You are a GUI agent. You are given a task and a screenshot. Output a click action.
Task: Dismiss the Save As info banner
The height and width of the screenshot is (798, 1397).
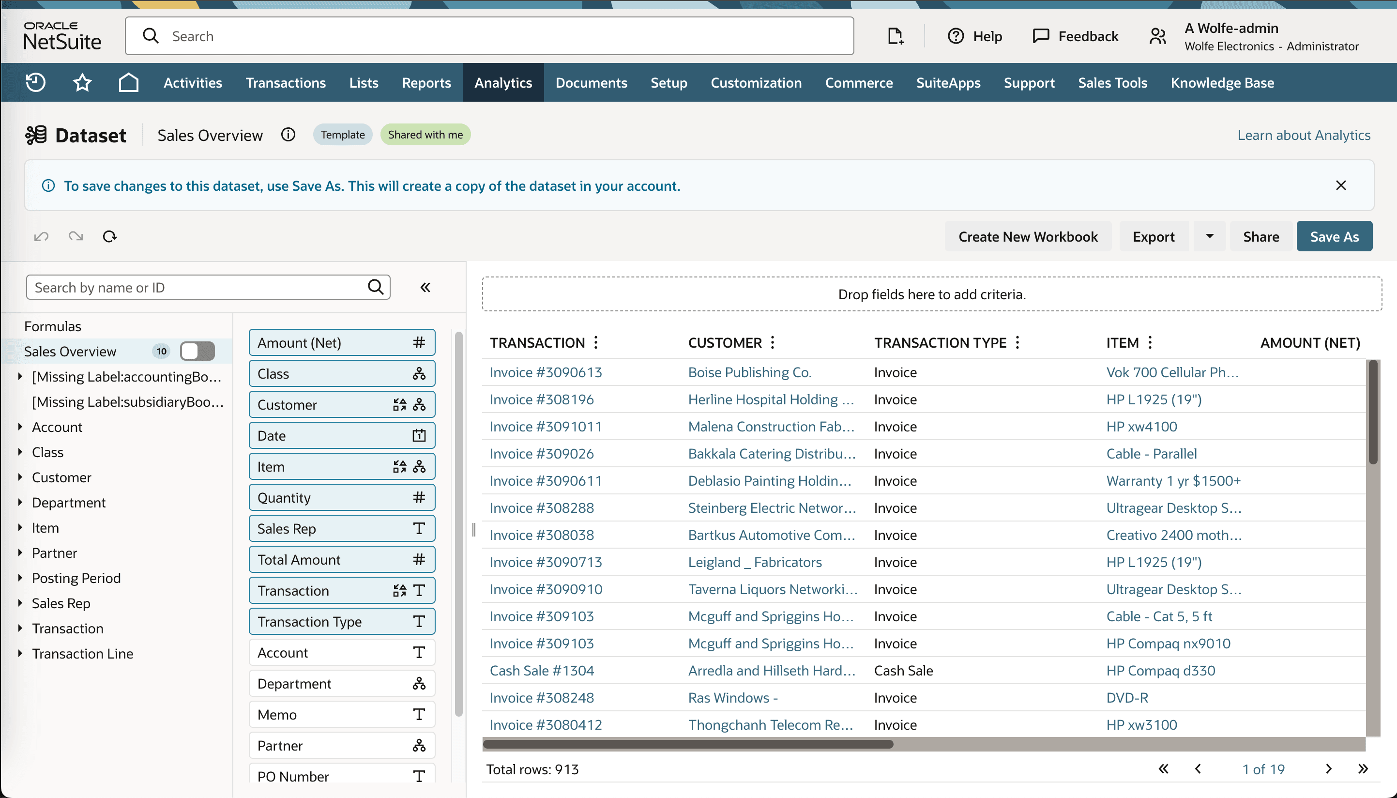(x=1340, y=185)
